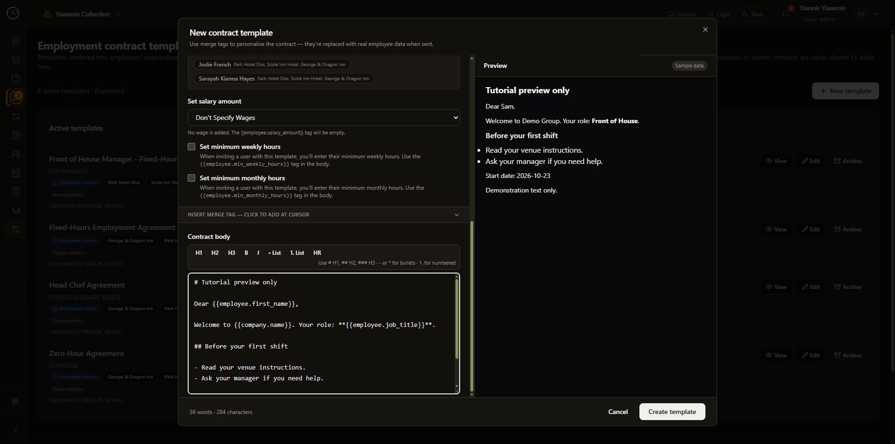Enable Set minimum monthly hours
This screenshot has height=444, width=895.
pos(191,178)
